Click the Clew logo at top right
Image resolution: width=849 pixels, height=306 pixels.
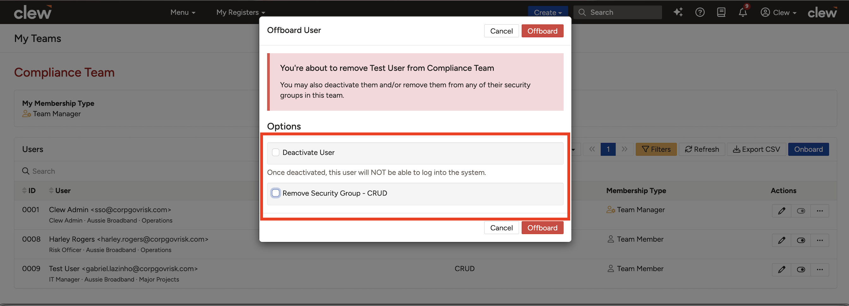tap(822, 12)
